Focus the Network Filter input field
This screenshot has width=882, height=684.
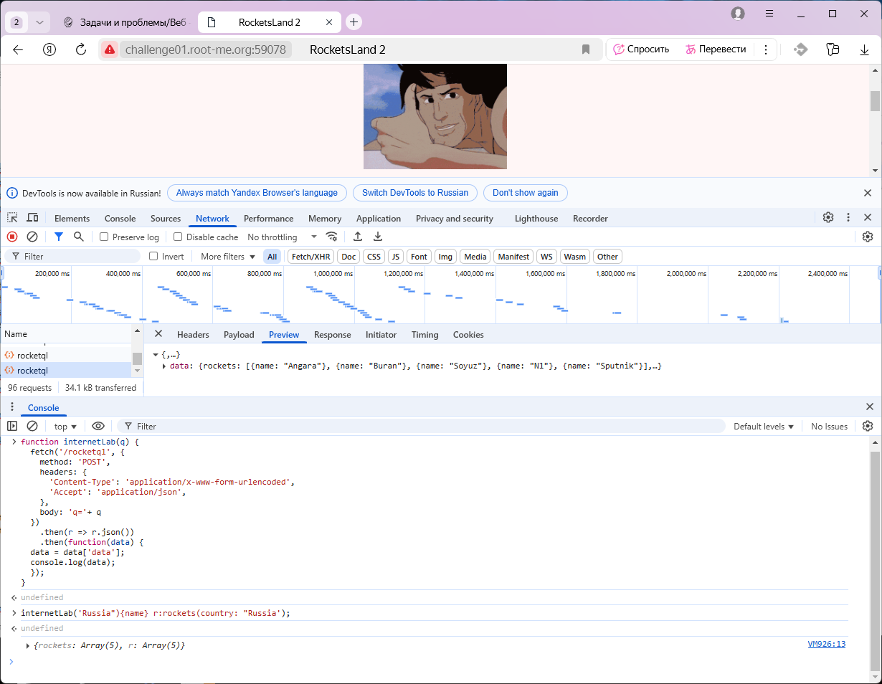(72, 256)
